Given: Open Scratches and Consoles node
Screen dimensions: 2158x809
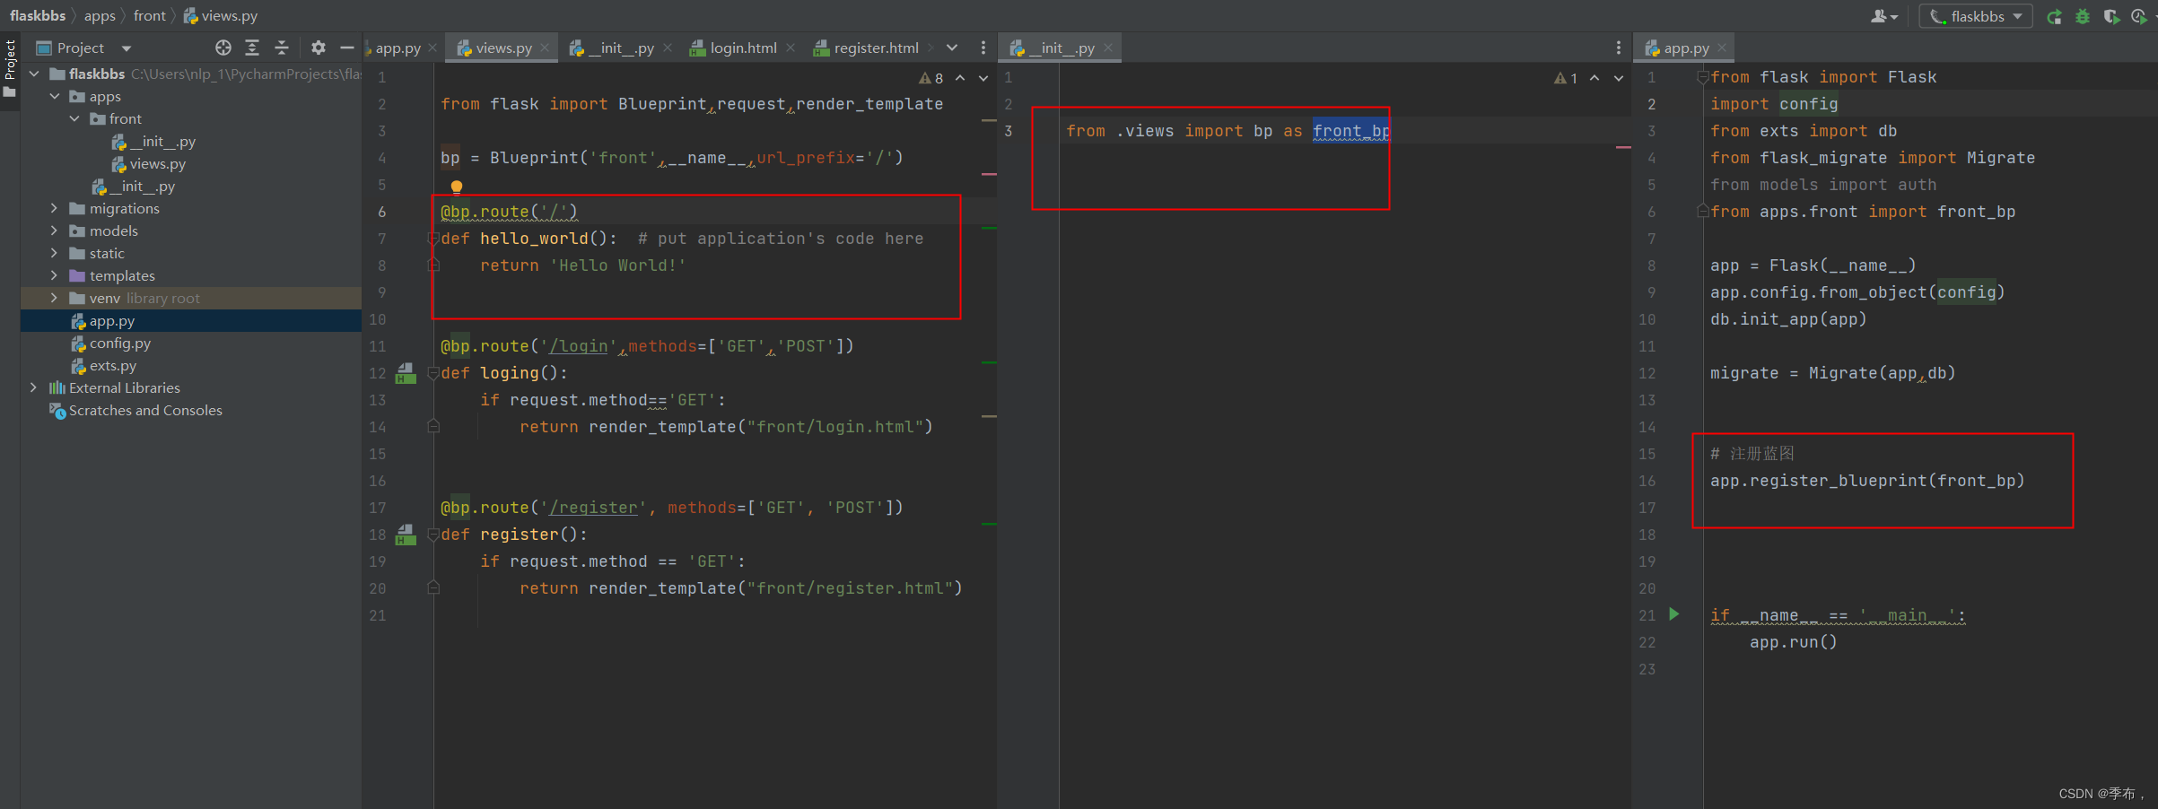Looking at the screenshot, I should pyautogui.click(x=136, y=410).
